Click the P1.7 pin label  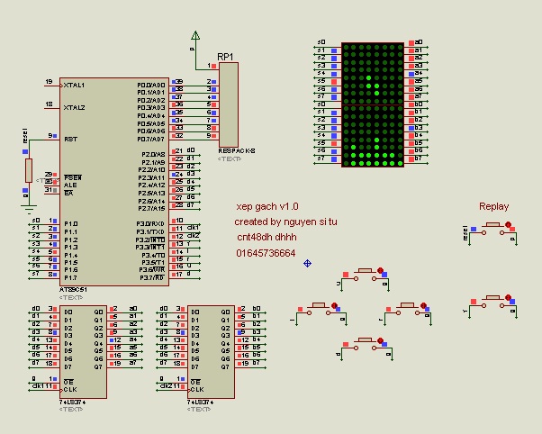[x=71, y=277]
